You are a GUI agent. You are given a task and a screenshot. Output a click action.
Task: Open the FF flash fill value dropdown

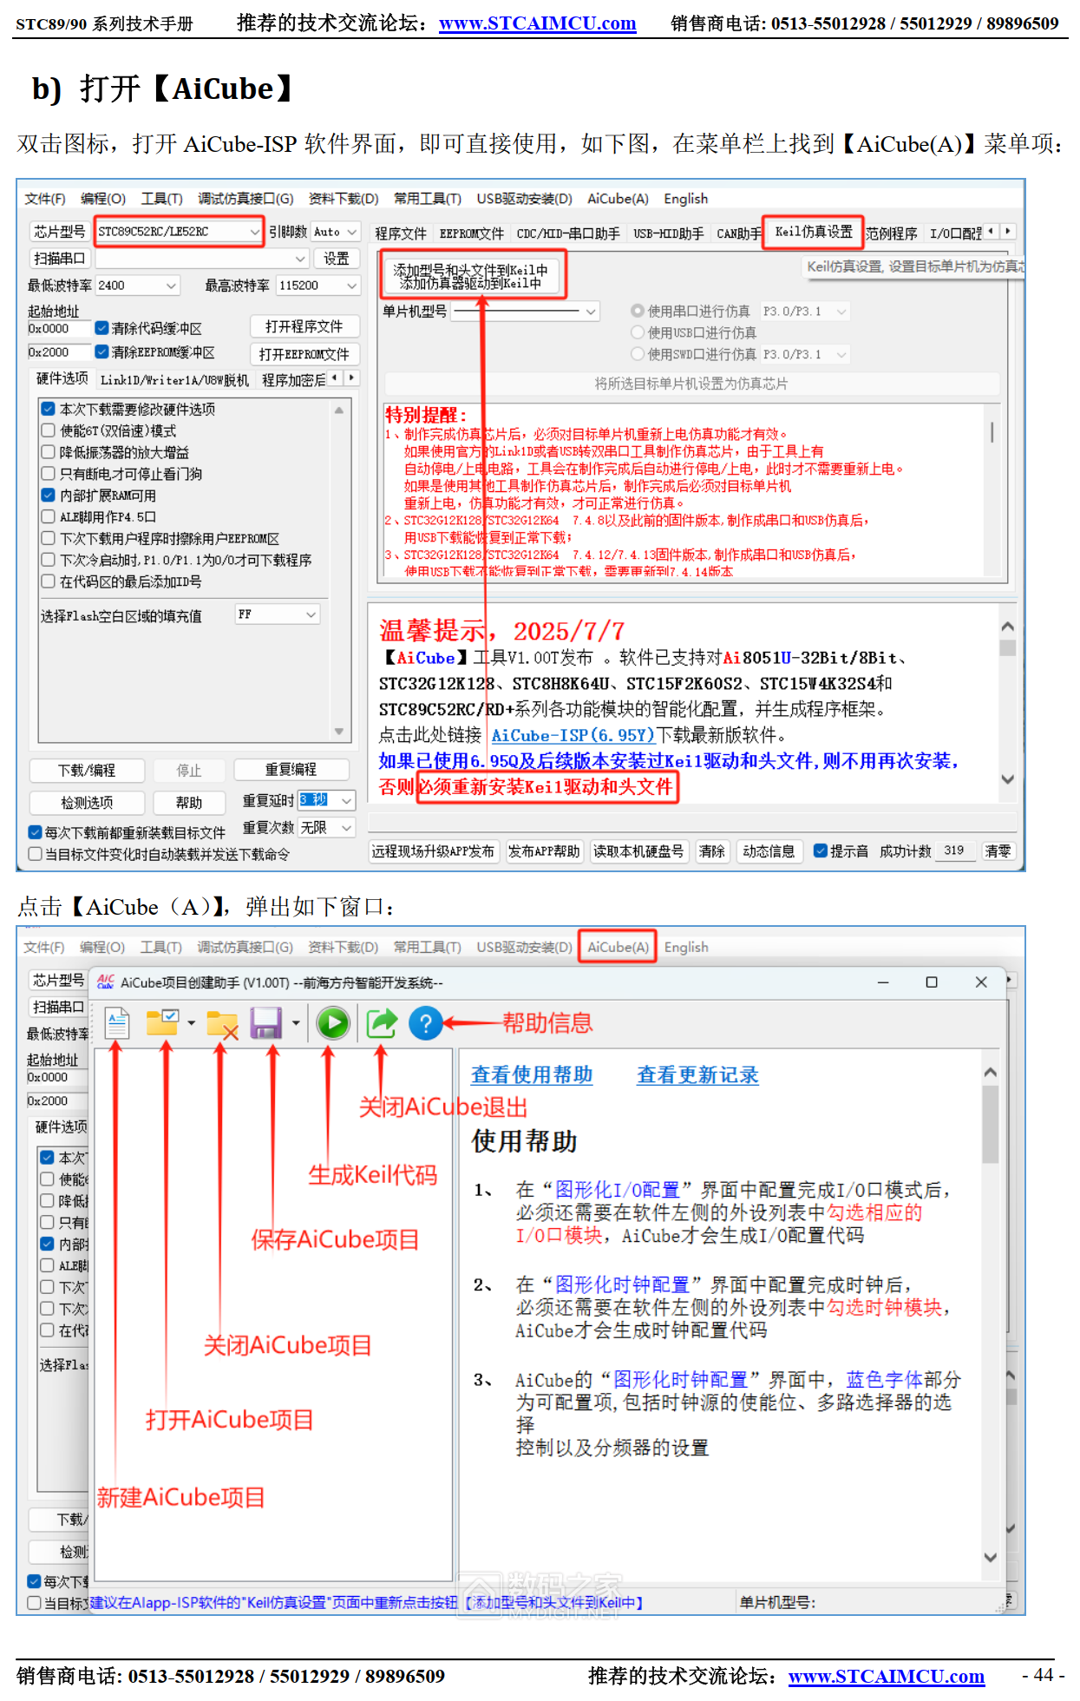click(x=278, y=614)
